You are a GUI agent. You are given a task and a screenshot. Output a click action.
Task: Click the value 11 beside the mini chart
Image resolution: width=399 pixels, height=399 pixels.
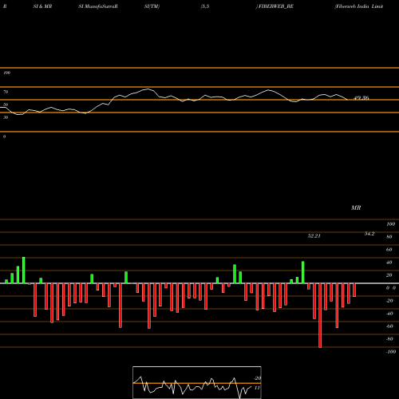click(x=257, y=388)
